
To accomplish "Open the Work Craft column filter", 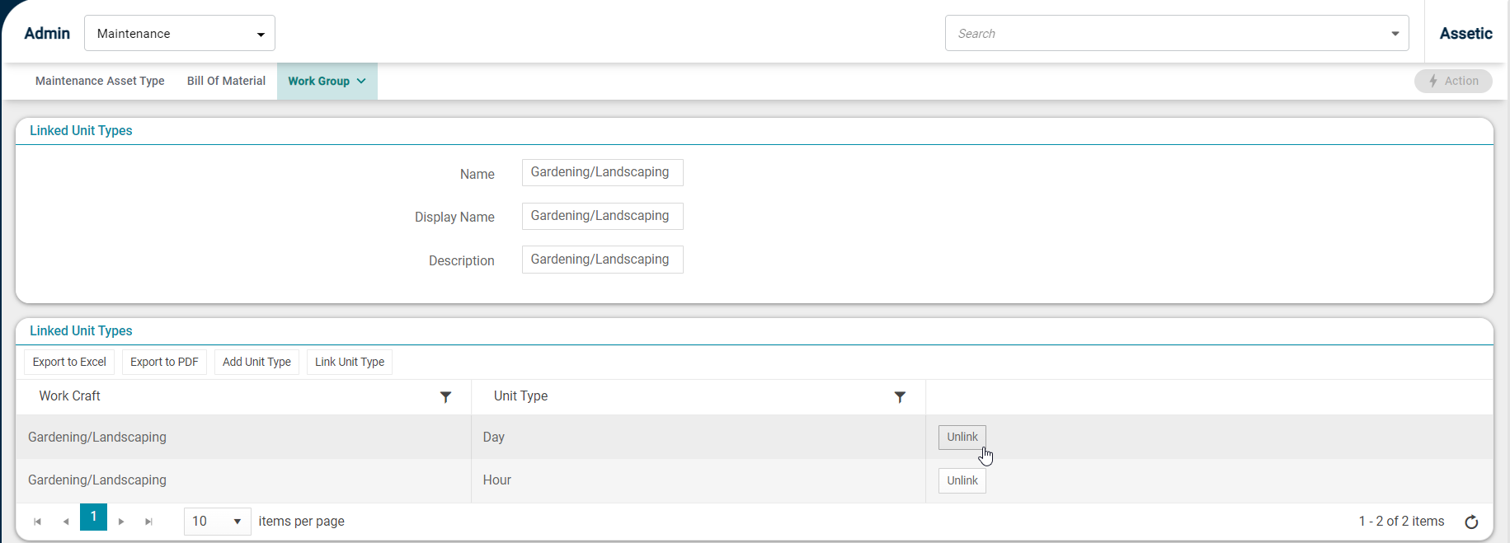I will click(445, 397).
